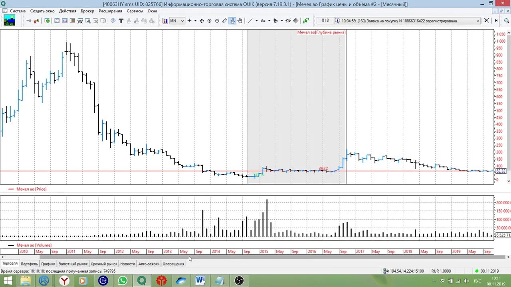Select the ruler measurement tool

pos(224,21)
